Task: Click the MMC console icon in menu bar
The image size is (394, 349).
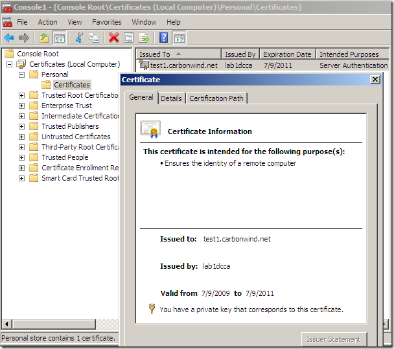Action: pos(7,22)
